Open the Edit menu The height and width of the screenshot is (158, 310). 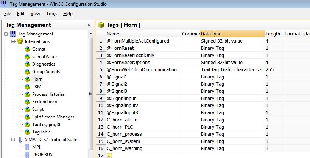pos(21,14)
